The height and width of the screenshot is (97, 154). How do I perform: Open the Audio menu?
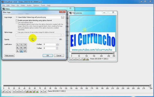[x=29, y=5]
